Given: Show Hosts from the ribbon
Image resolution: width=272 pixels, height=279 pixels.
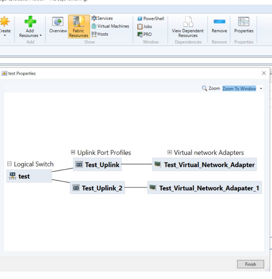Looking at the screenshot, I should pyautogui.click(x=100, y=34).
